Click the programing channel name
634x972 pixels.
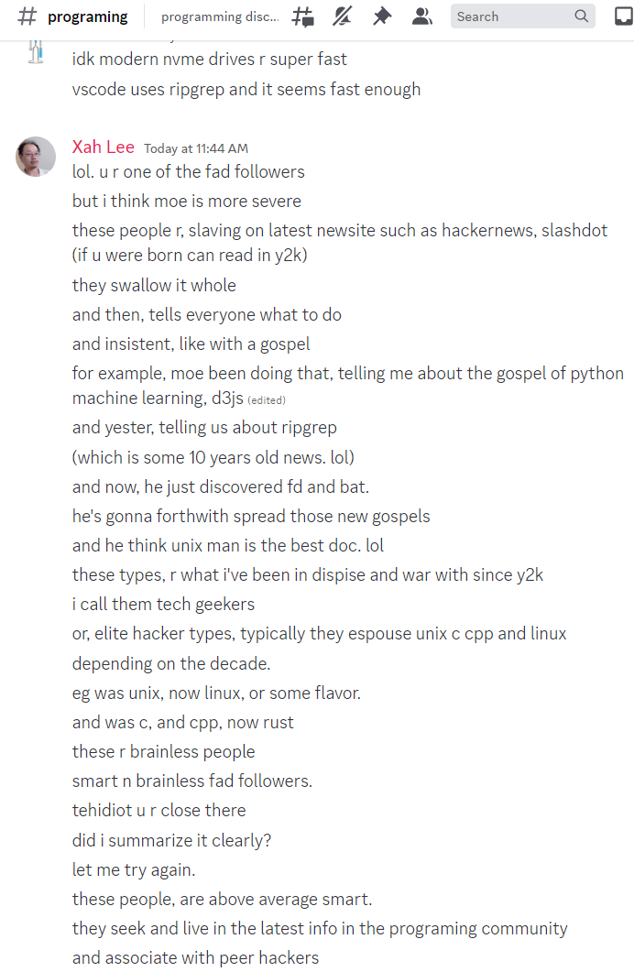coord(87,16)
